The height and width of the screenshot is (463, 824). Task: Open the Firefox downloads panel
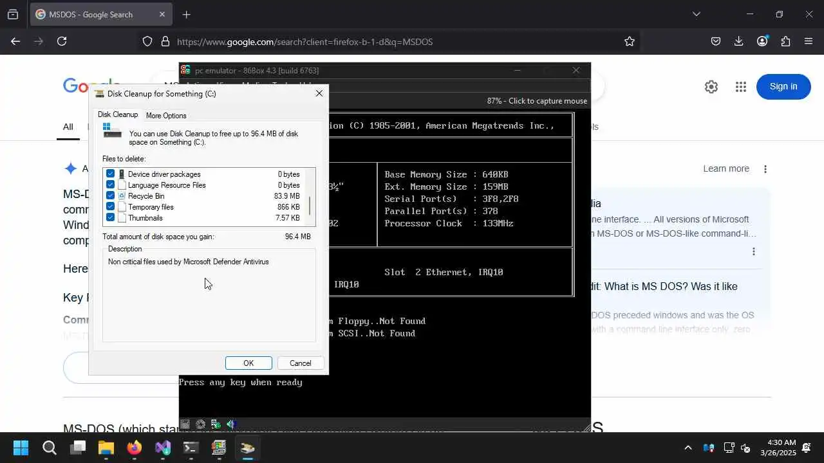[x=739, y=41]
